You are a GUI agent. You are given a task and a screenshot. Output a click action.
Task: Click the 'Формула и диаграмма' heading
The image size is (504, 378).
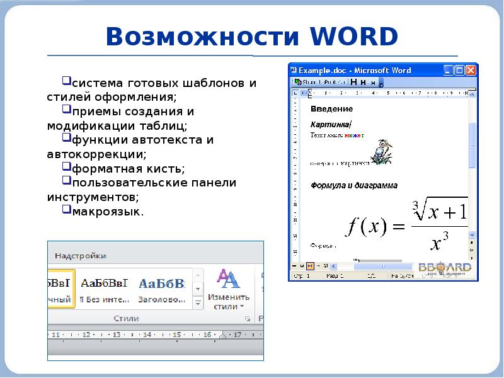[354, 185]
